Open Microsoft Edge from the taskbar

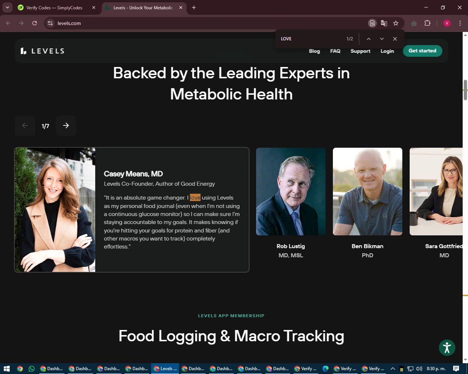325,369
